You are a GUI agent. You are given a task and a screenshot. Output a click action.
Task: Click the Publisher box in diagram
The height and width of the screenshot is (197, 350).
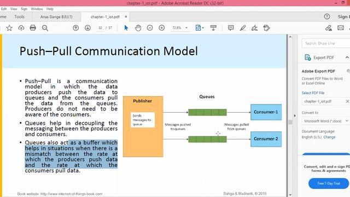[143, 126]
